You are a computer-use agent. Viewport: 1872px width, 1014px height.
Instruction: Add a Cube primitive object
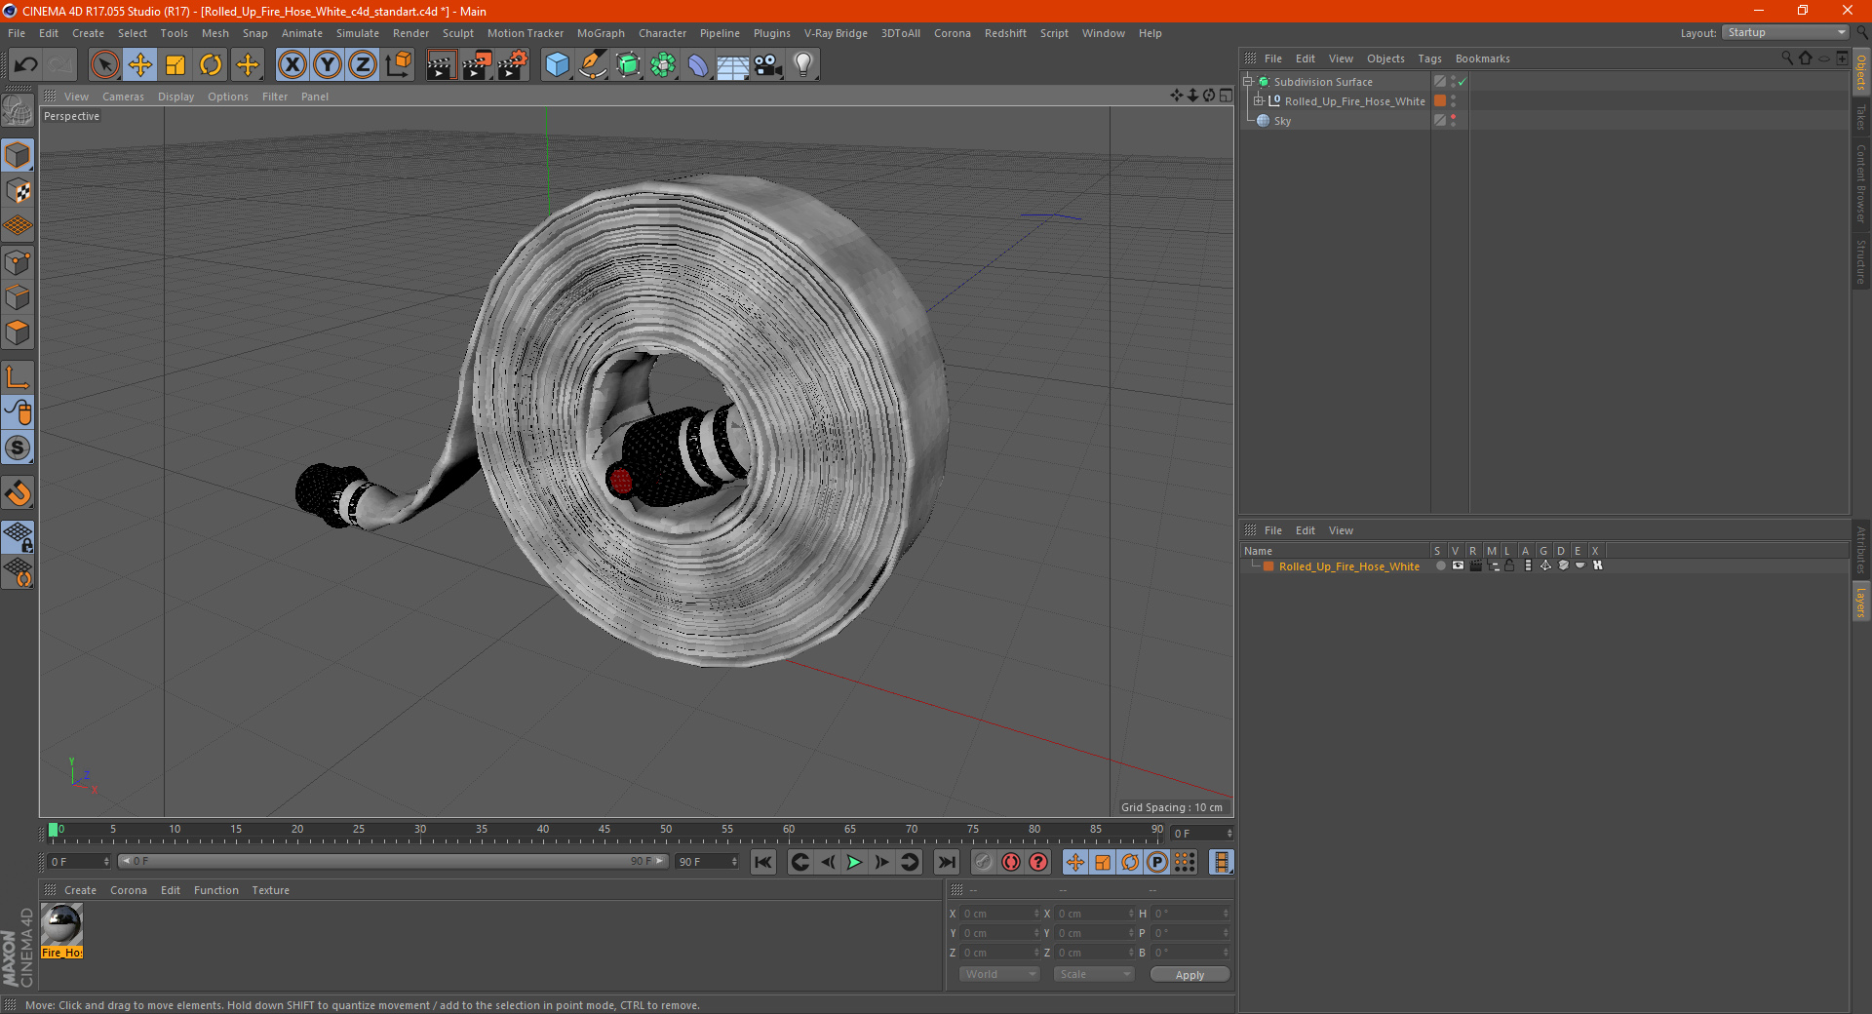point(557,65)
